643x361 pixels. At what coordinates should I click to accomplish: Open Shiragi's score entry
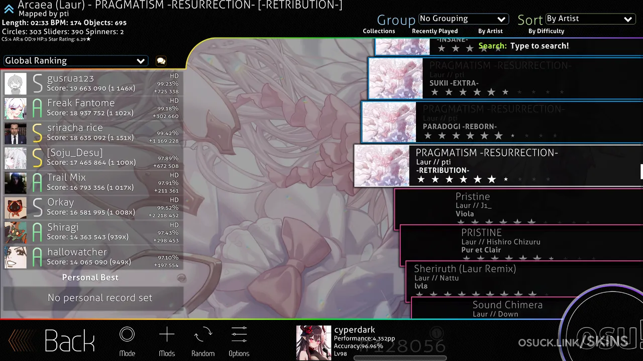92,233
